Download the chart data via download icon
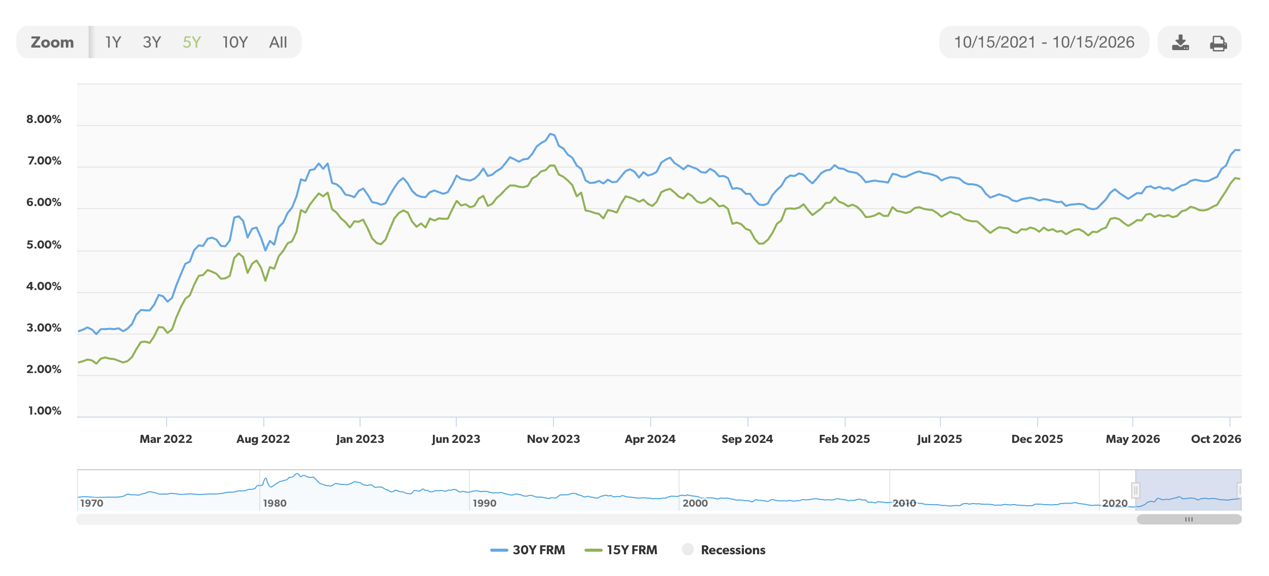Image resolution: width=1269 pixels, height=576 pixels. 1180,43
